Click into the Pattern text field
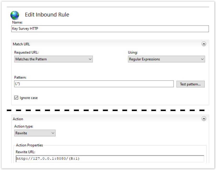Image resolution: width=216 pixels, height=170 pixels. [94, 84]
